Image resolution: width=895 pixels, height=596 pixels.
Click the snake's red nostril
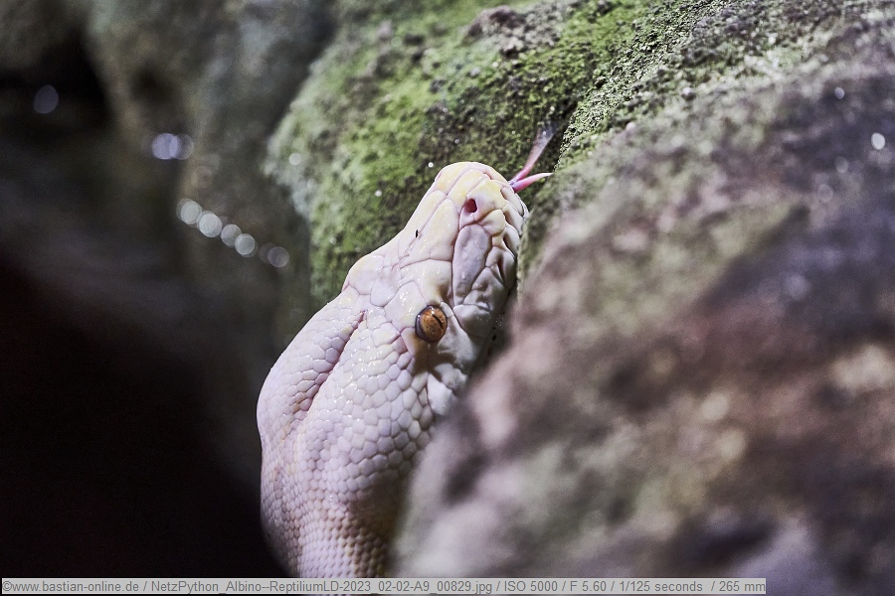click(469, 206)
